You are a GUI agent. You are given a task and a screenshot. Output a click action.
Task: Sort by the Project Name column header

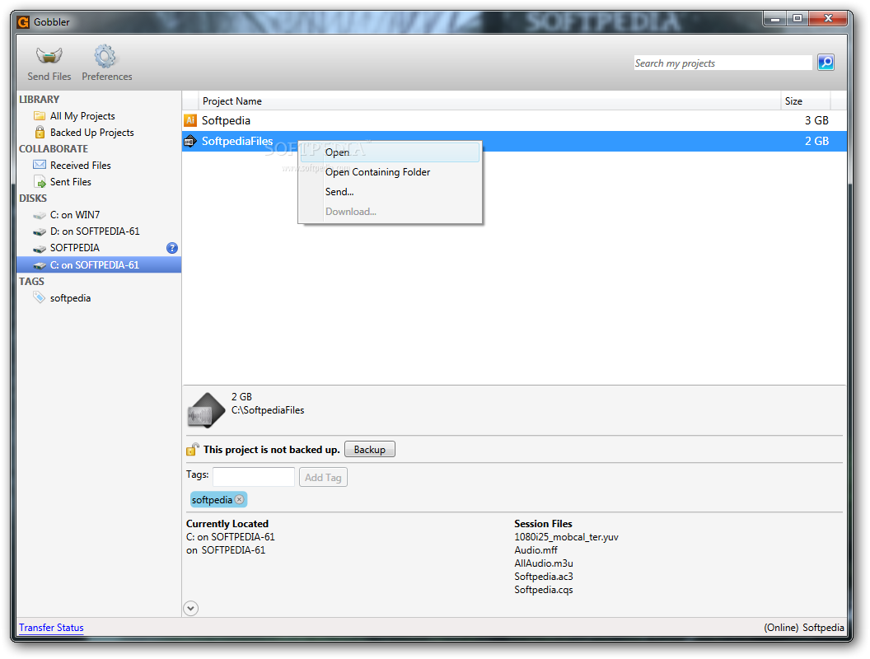click(489, 101)
